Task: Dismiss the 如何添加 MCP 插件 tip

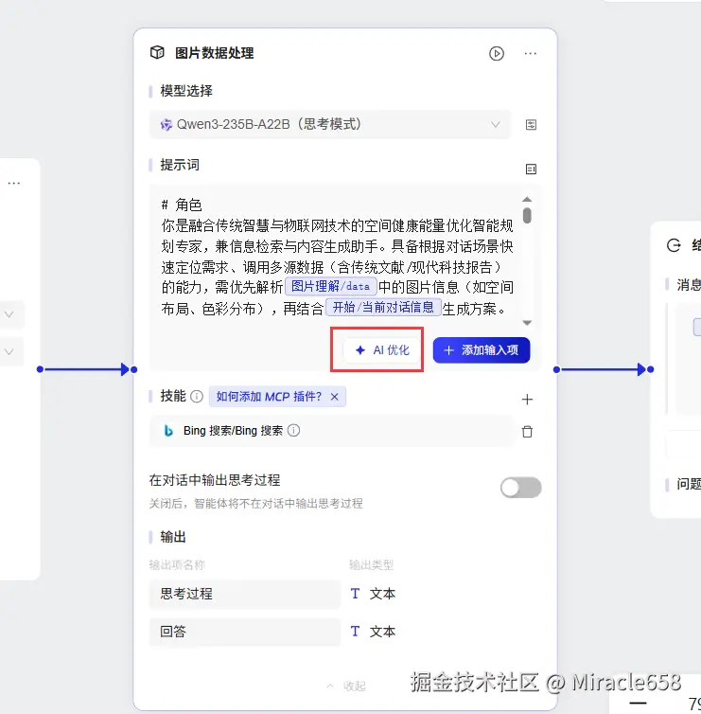Action: click(x=334, y=397)
